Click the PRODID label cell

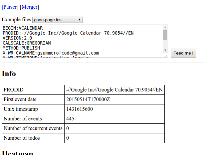pos(33,90)
